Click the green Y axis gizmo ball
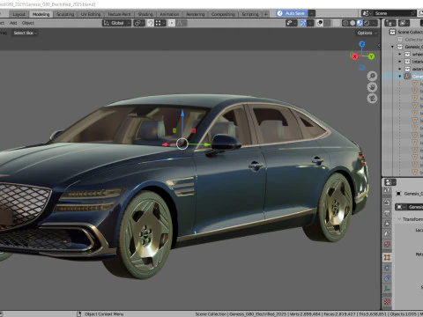The image size is (423, 317). (371, 56)
